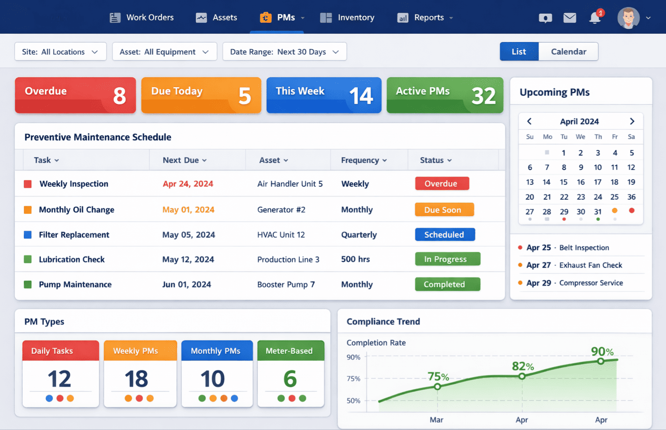Click the Overdue status badge
This screenshot has width=666, height=430.
[442, 184]
